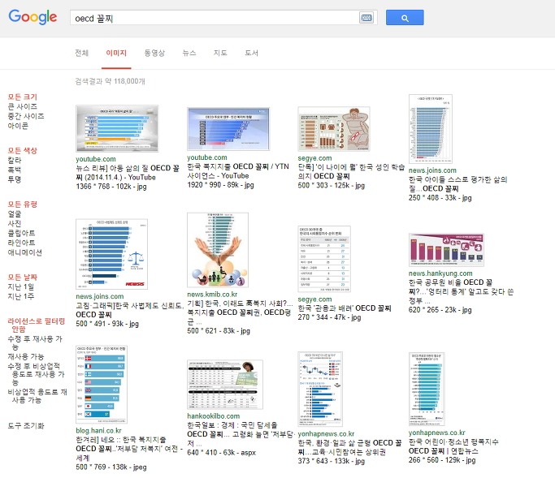Click the '1920 × 990 - 89k - jpg' text

[x=220, y=185]
